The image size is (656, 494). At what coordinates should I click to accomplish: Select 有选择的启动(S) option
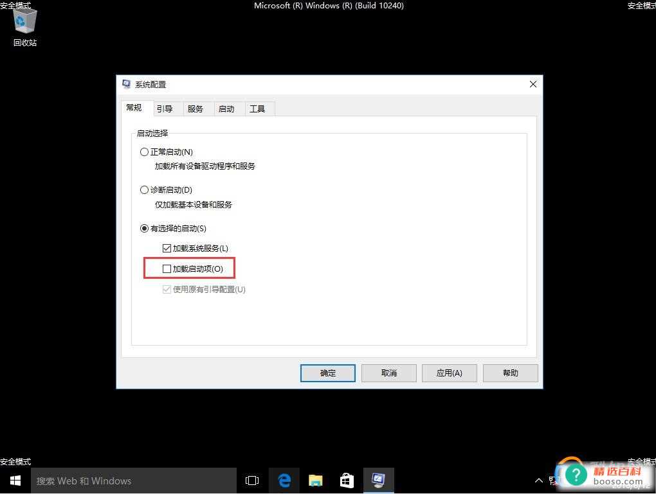coord(144,228)
